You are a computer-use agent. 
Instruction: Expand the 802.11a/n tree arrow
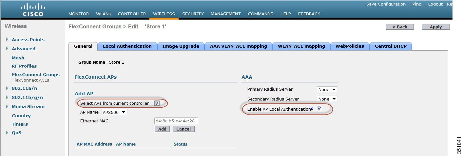7,88
